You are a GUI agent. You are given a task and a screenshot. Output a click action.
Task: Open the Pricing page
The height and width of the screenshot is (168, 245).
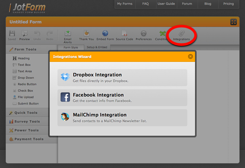(229, 4)
